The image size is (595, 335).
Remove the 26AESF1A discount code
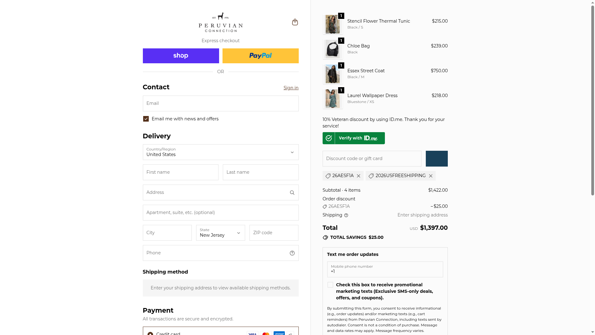pyautogui.click(x=359, y=176)
